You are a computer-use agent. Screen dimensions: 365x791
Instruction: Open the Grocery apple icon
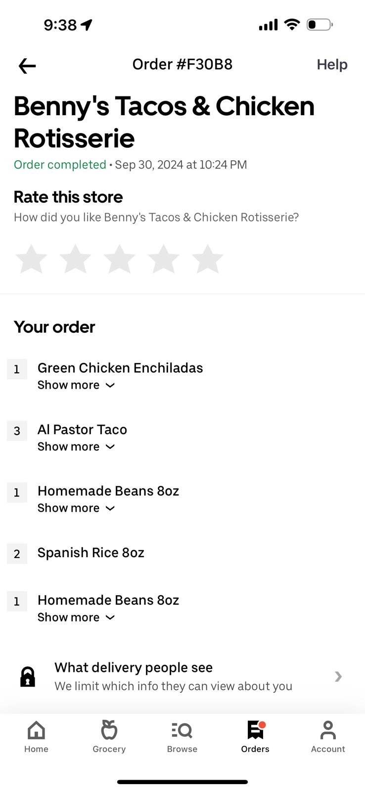coord(109,730)
